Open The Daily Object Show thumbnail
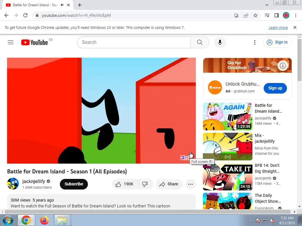302x226 pixels. click(x=227, y=201)
